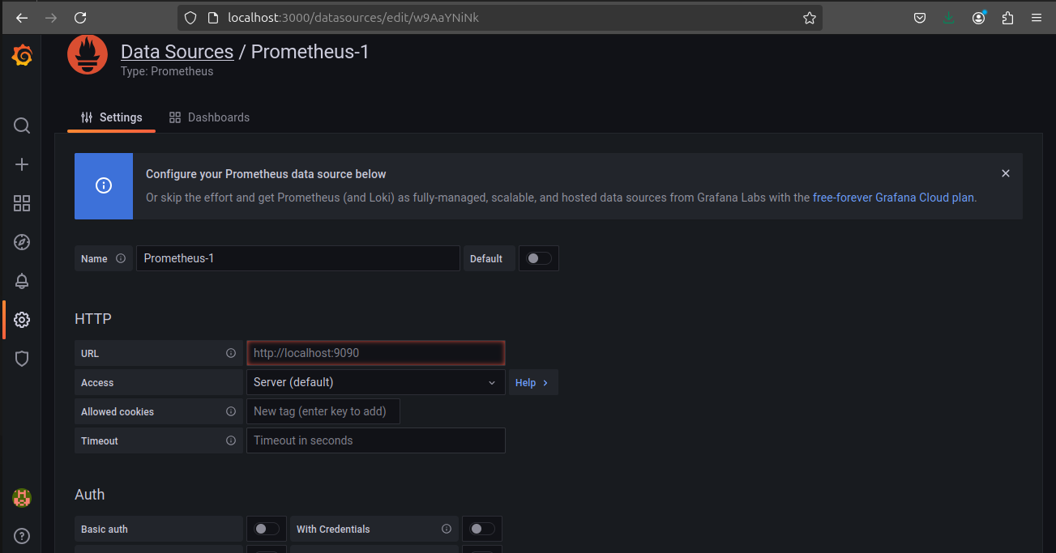
Task: Click the Basic auth label
Action: (x=105, y=530)
